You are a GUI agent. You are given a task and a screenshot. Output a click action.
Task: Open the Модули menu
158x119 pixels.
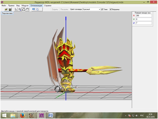[25, 5]
